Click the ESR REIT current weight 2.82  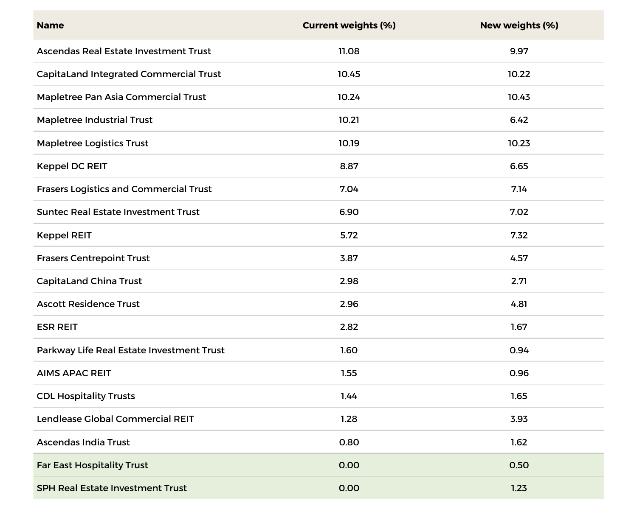pyautogui.click(x=349, y=327)
